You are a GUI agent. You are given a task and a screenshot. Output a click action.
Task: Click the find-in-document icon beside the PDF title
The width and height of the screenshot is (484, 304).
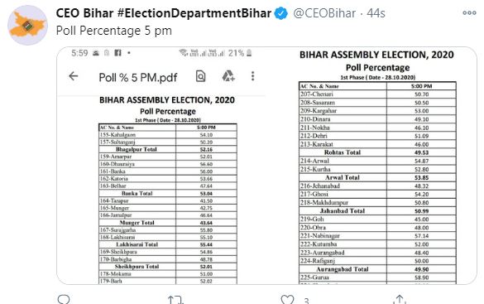tap(201, 76)
